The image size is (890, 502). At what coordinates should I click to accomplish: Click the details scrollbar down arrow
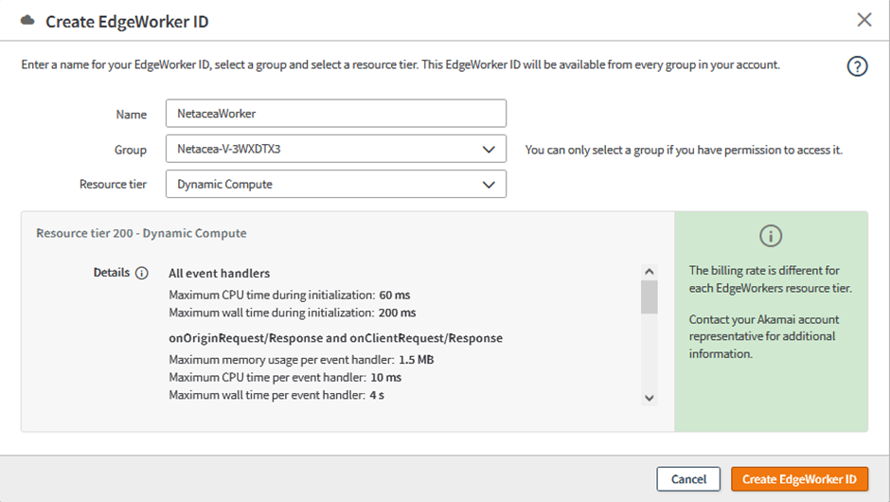[x=649, y=399]
